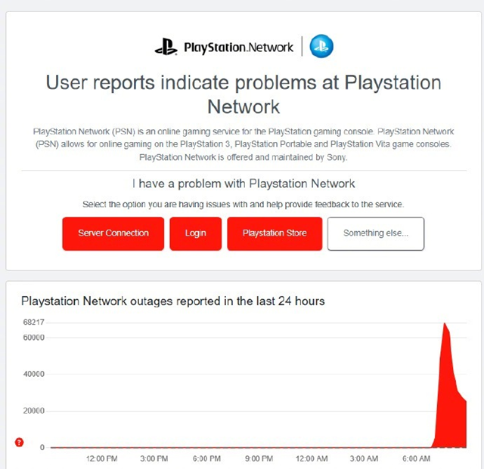Select the 6:00 AM time label

[x=416, y=458]
